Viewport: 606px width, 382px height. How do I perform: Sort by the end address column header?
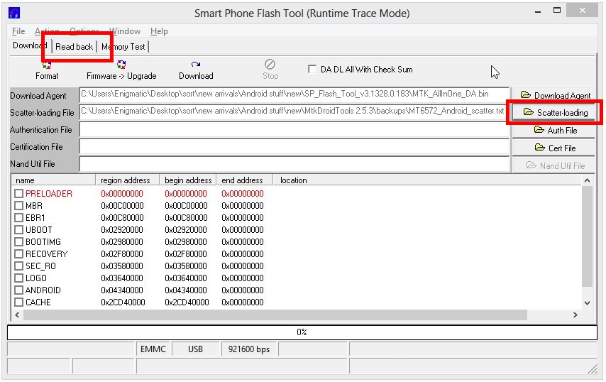coord(245,180)
